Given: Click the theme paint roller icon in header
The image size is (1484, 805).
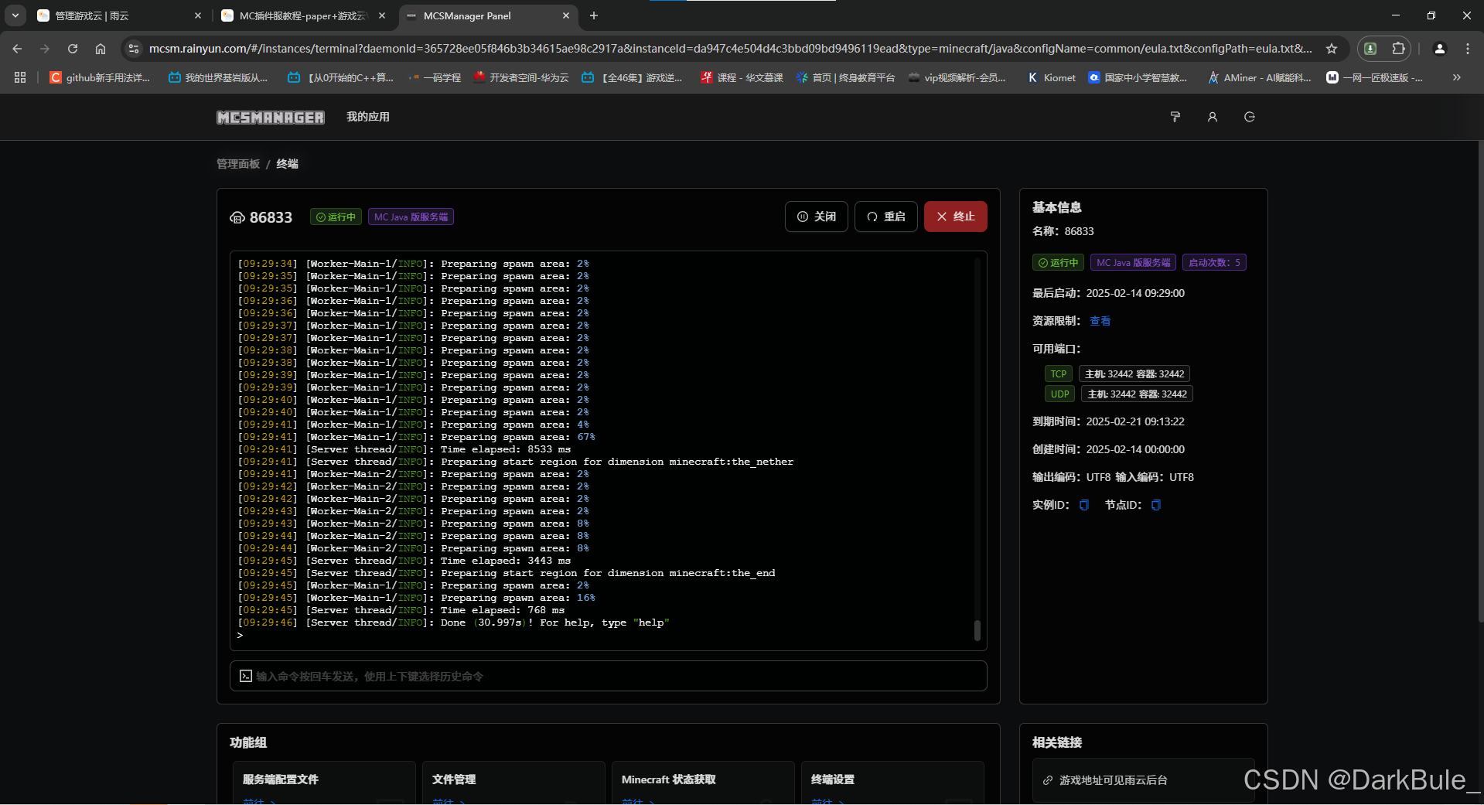Looking at the screenshot, I should coord(1175,117).
